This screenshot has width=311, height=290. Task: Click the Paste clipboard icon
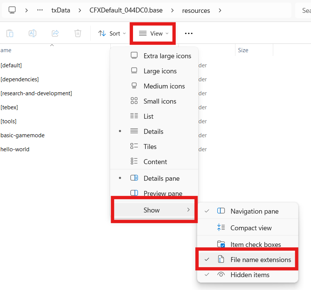coord(10,33)
